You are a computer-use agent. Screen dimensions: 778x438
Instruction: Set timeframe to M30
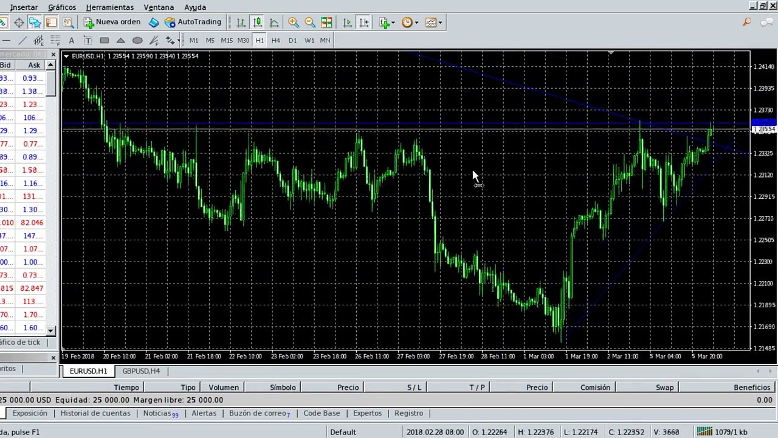coord(243,40)
